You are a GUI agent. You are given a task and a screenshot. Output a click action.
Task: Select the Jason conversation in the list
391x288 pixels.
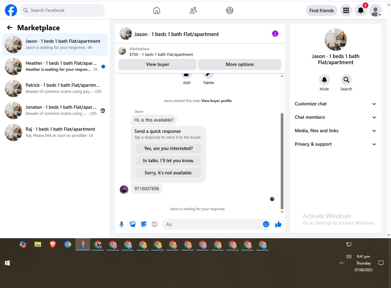point(55,45)
